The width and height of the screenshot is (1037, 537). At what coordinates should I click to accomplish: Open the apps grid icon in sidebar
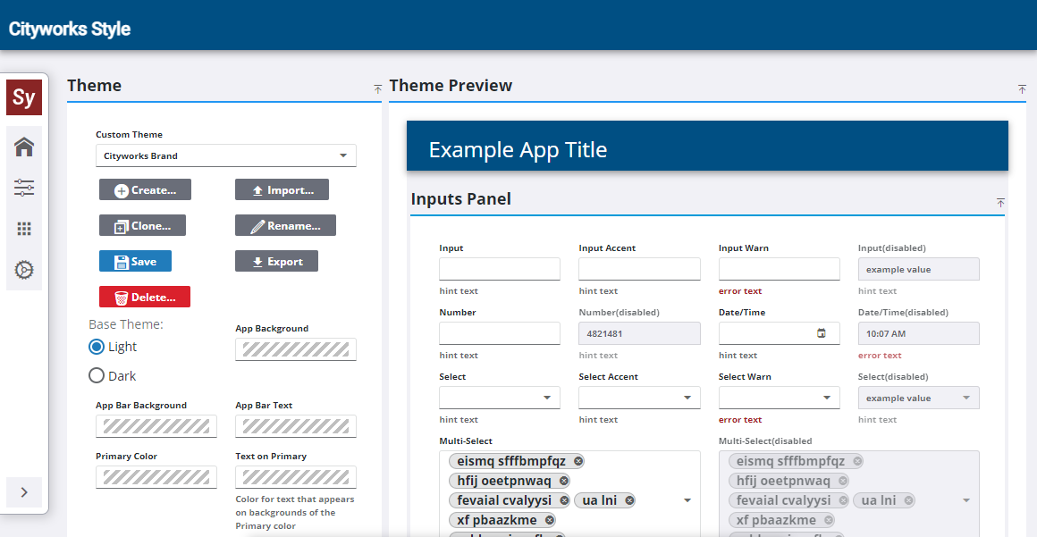24,229
